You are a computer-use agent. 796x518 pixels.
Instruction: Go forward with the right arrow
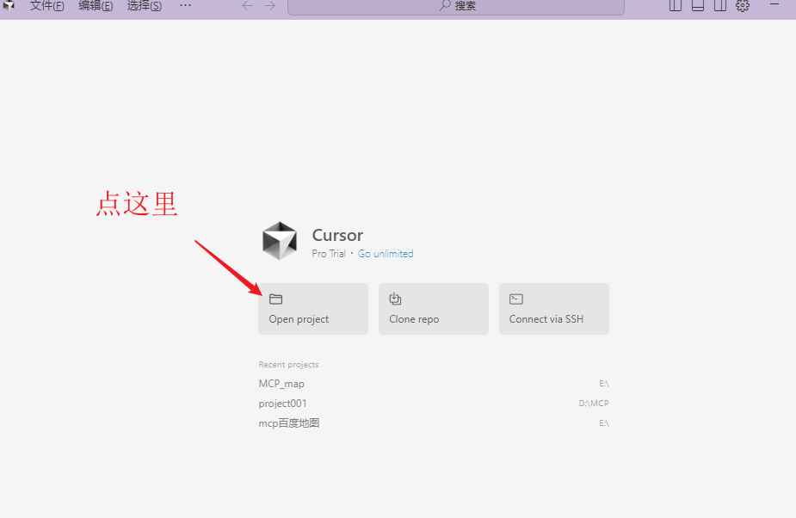pyautogui.click(x=270, y=5)
